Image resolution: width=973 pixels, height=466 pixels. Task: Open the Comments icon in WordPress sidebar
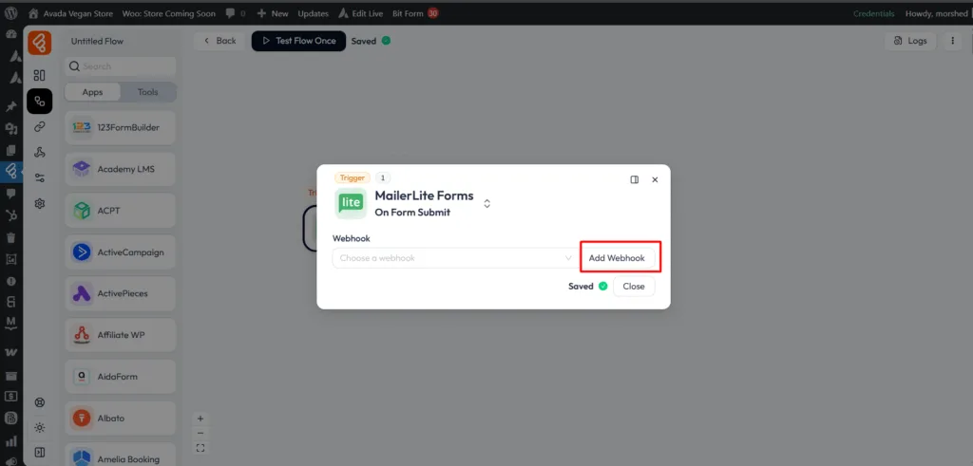[11, 194]
